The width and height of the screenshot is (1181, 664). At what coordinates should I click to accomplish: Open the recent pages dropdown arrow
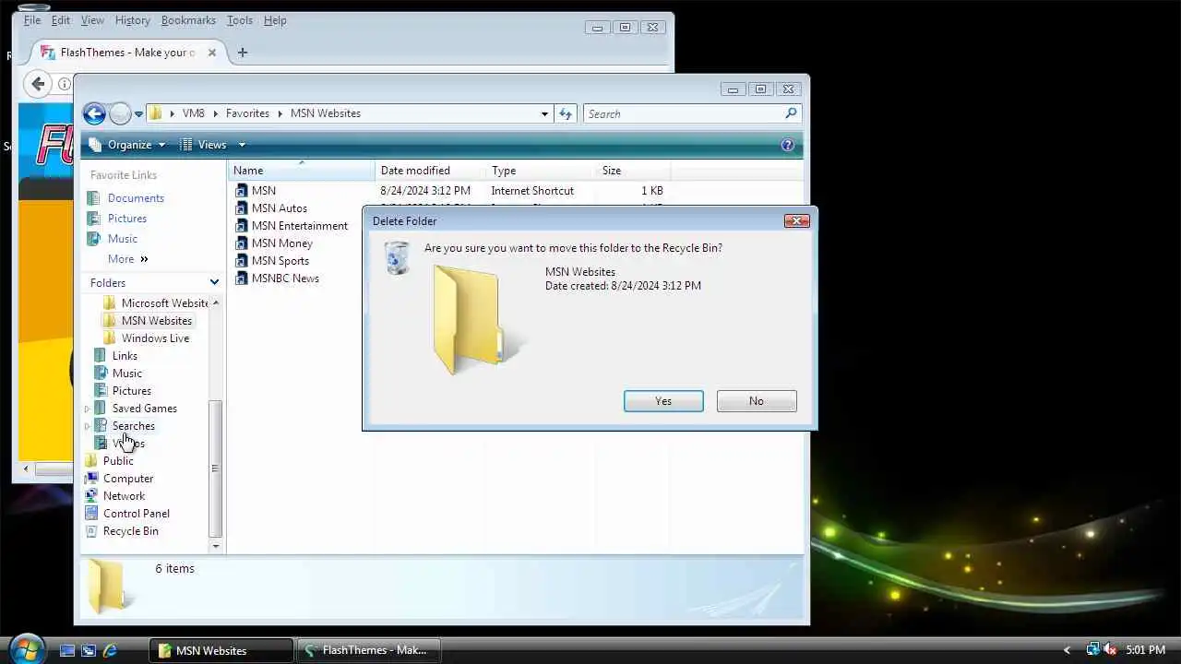coord(138,114)
